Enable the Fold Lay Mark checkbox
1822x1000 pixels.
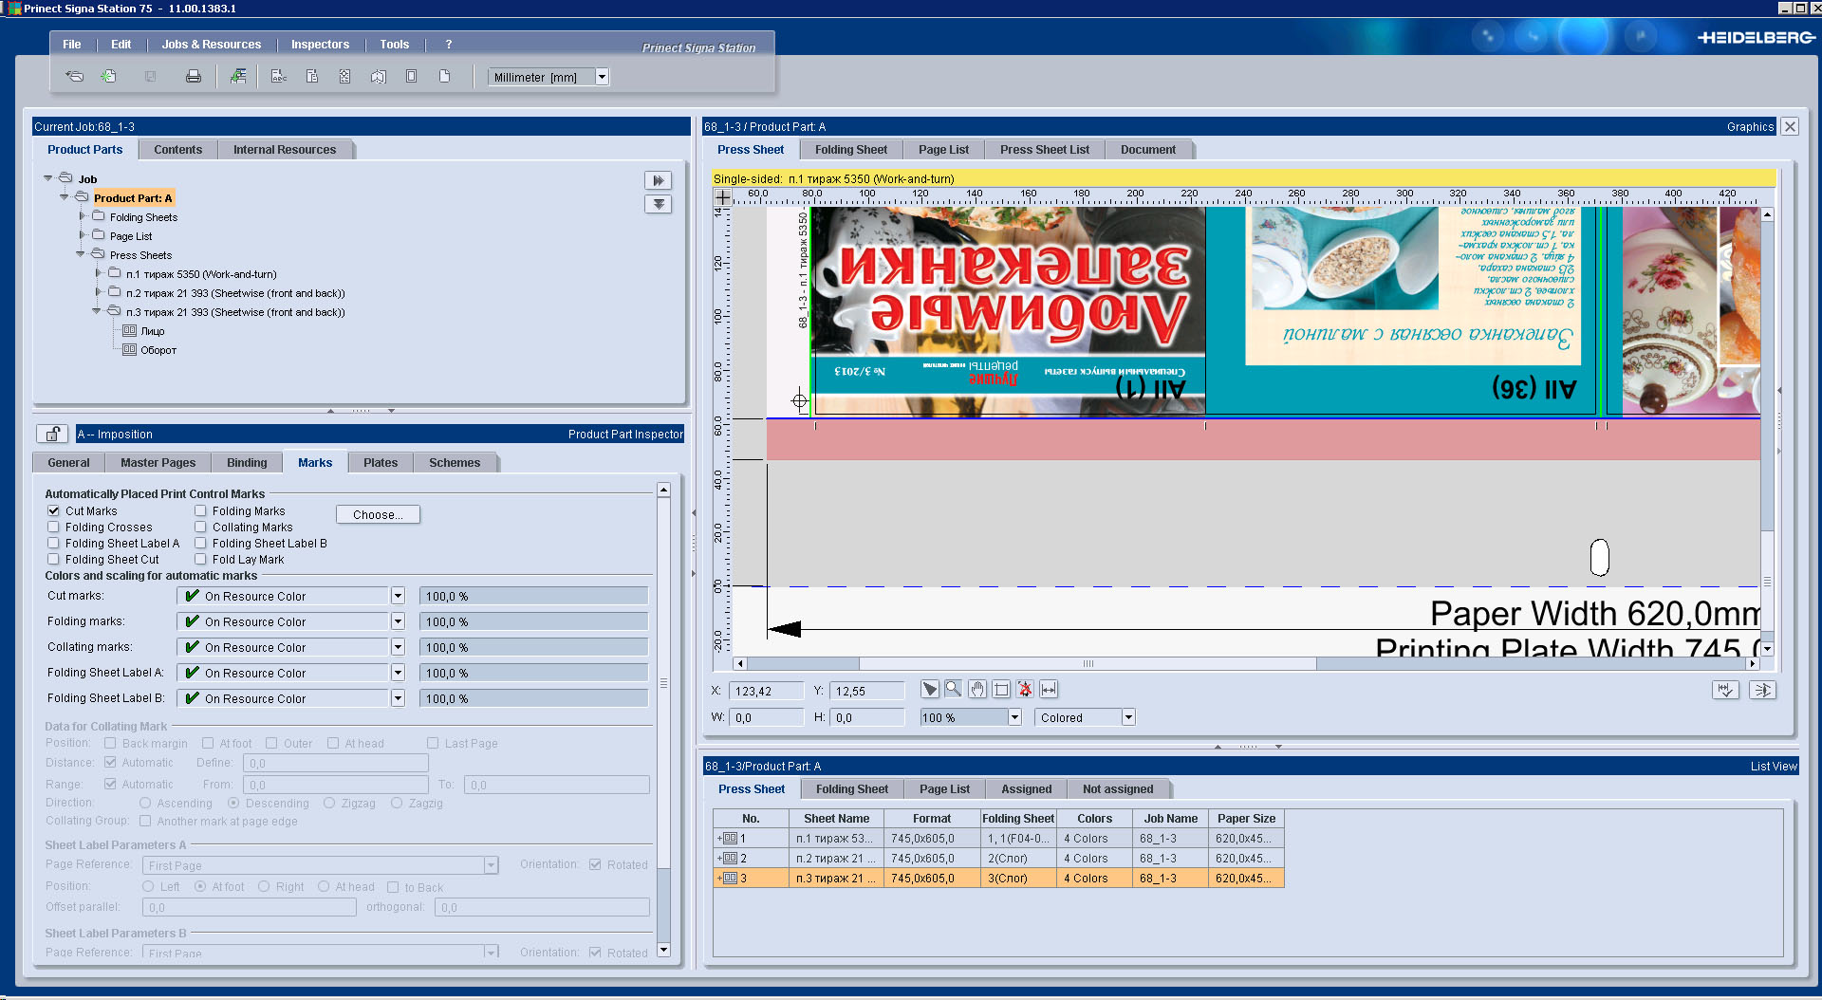pyautogui.click(x=200, y=560)
